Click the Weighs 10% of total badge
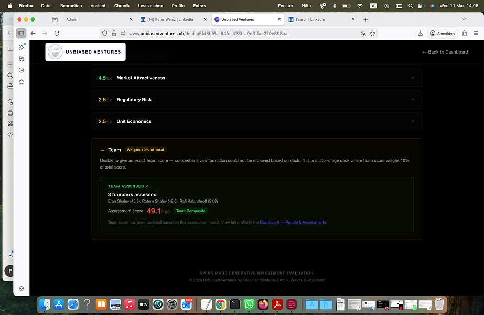This screenshot has width=484, height=315. point(145,150)
